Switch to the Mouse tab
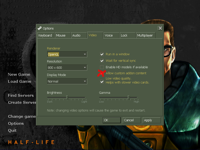This screenshot has height=150, width=200. [x=62, y=35]
